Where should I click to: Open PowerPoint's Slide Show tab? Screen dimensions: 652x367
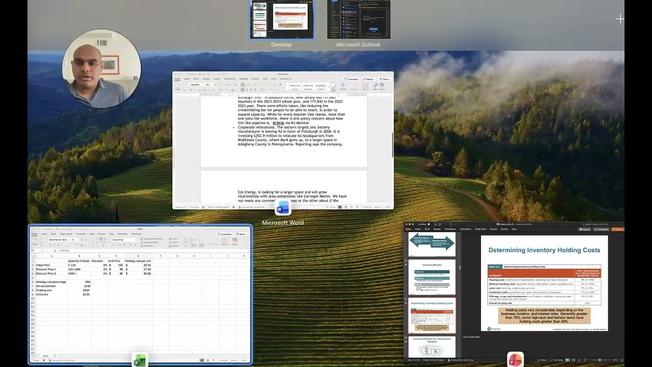(481, 229)
